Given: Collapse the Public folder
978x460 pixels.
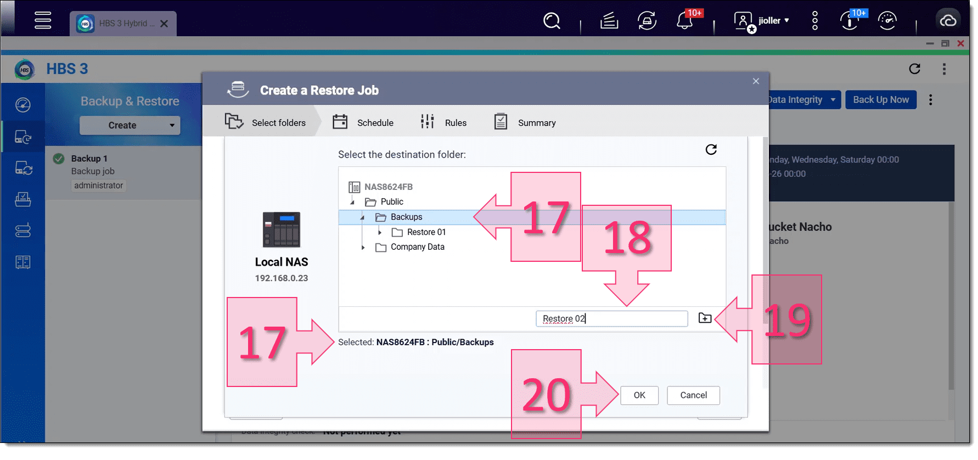Looking at the screenshot, I should pos(353,202).
